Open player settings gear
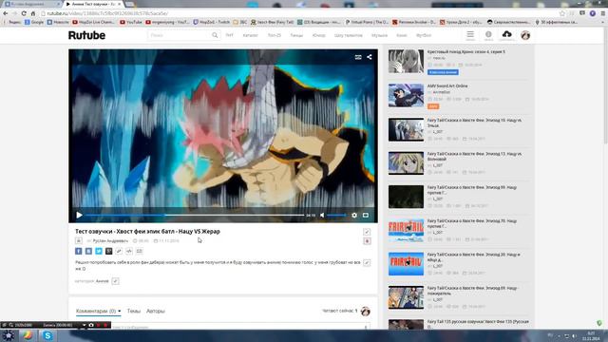The image size is (608, 342). pos(354,215)
